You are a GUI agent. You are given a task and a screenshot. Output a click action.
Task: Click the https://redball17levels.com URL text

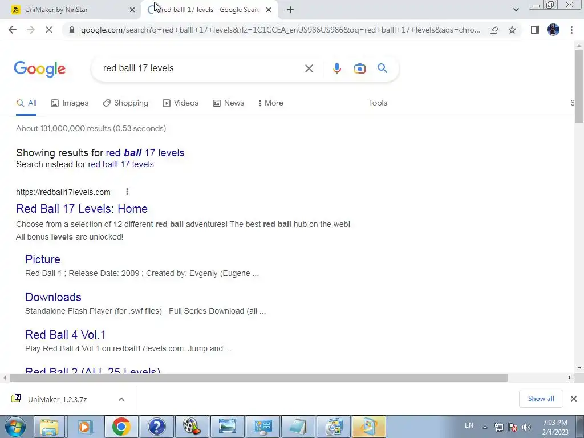point(63,192)
